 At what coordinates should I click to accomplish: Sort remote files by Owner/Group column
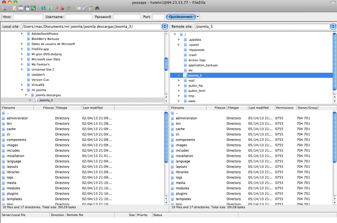(x=307, y=108)
